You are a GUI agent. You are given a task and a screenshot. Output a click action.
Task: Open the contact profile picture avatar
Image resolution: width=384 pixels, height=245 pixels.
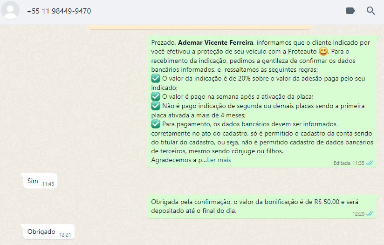click(10, 10)
